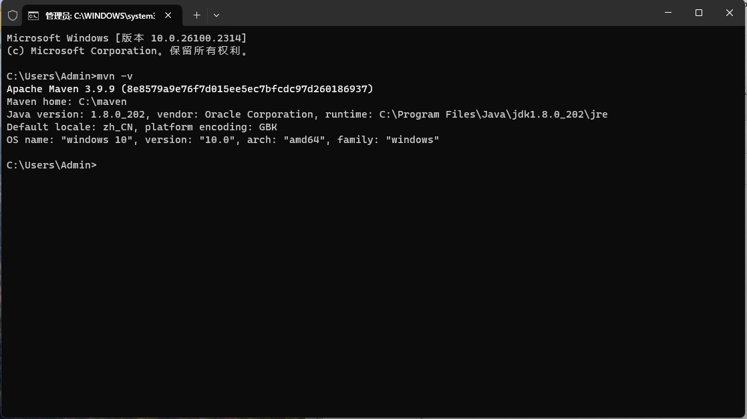Click the administrator shield icon
The image size is (747, 419).
pyautogui.click(x=13, y=15)
